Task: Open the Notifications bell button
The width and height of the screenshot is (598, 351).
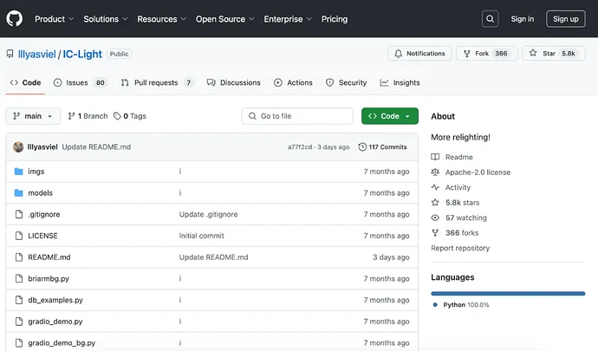Action: coord(419,54)
